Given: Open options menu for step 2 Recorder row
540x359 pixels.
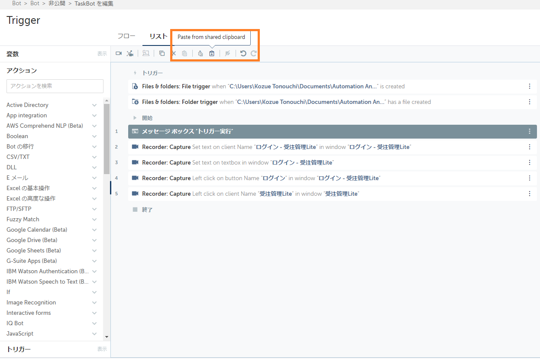Looking at the screenshot, I should pos(529,147).
